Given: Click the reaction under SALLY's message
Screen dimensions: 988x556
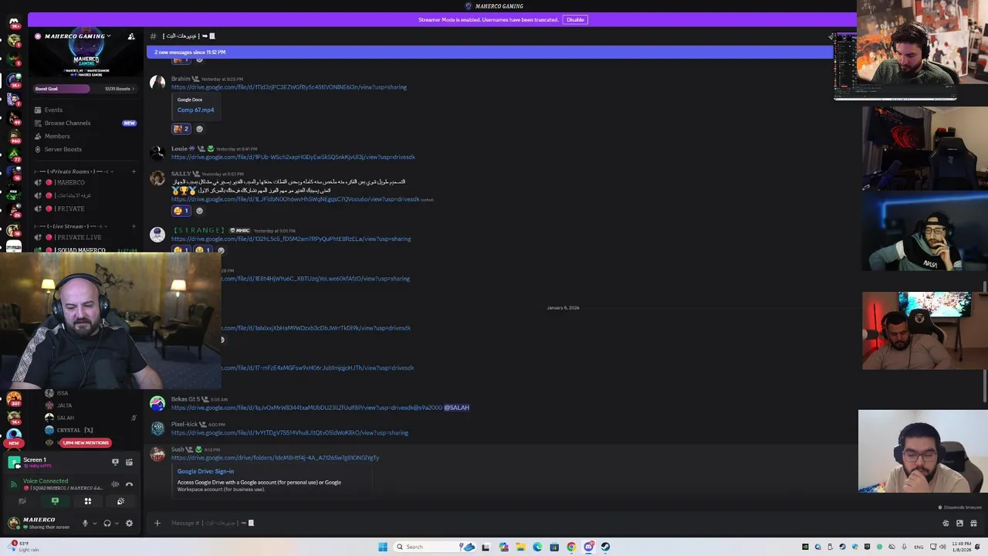Looking at the screenshot, I should [x=181, y=211].
